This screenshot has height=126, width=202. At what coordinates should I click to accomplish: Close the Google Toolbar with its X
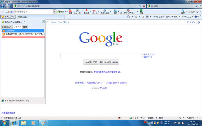[3, 12]
